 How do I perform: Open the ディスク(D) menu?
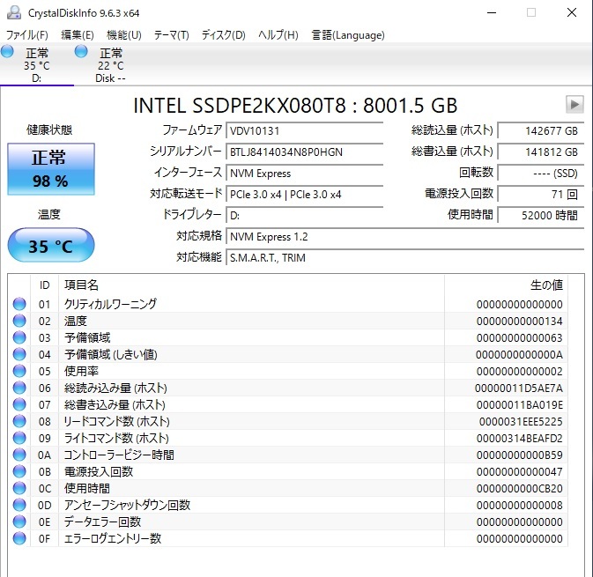(x=224, y=35)
